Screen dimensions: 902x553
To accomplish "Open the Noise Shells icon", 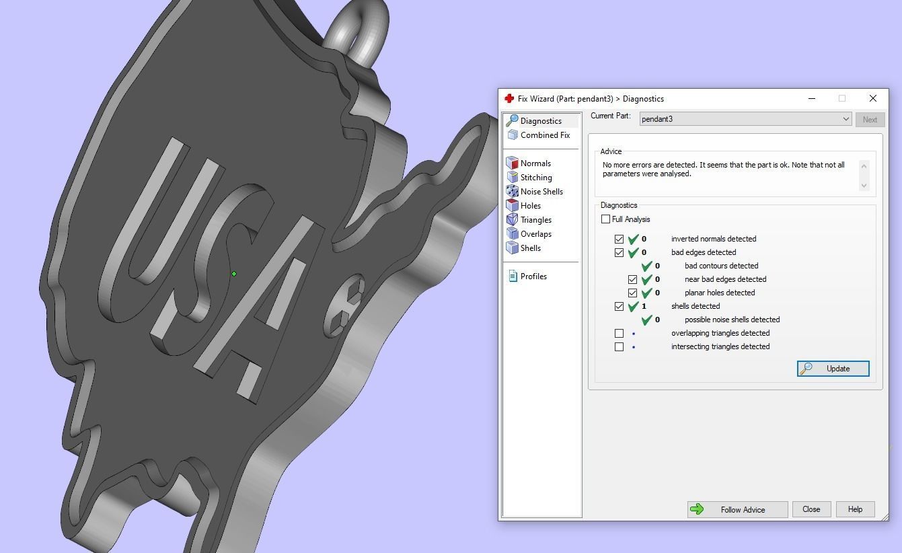I will 512,192.
